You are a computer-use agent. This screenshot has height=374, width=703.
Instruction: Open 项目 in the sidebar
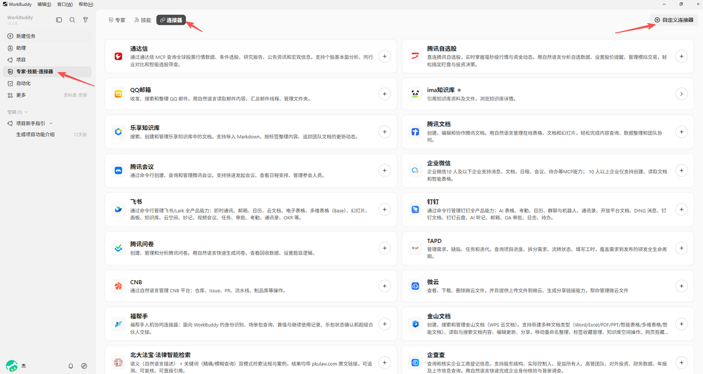pos(47,60)
